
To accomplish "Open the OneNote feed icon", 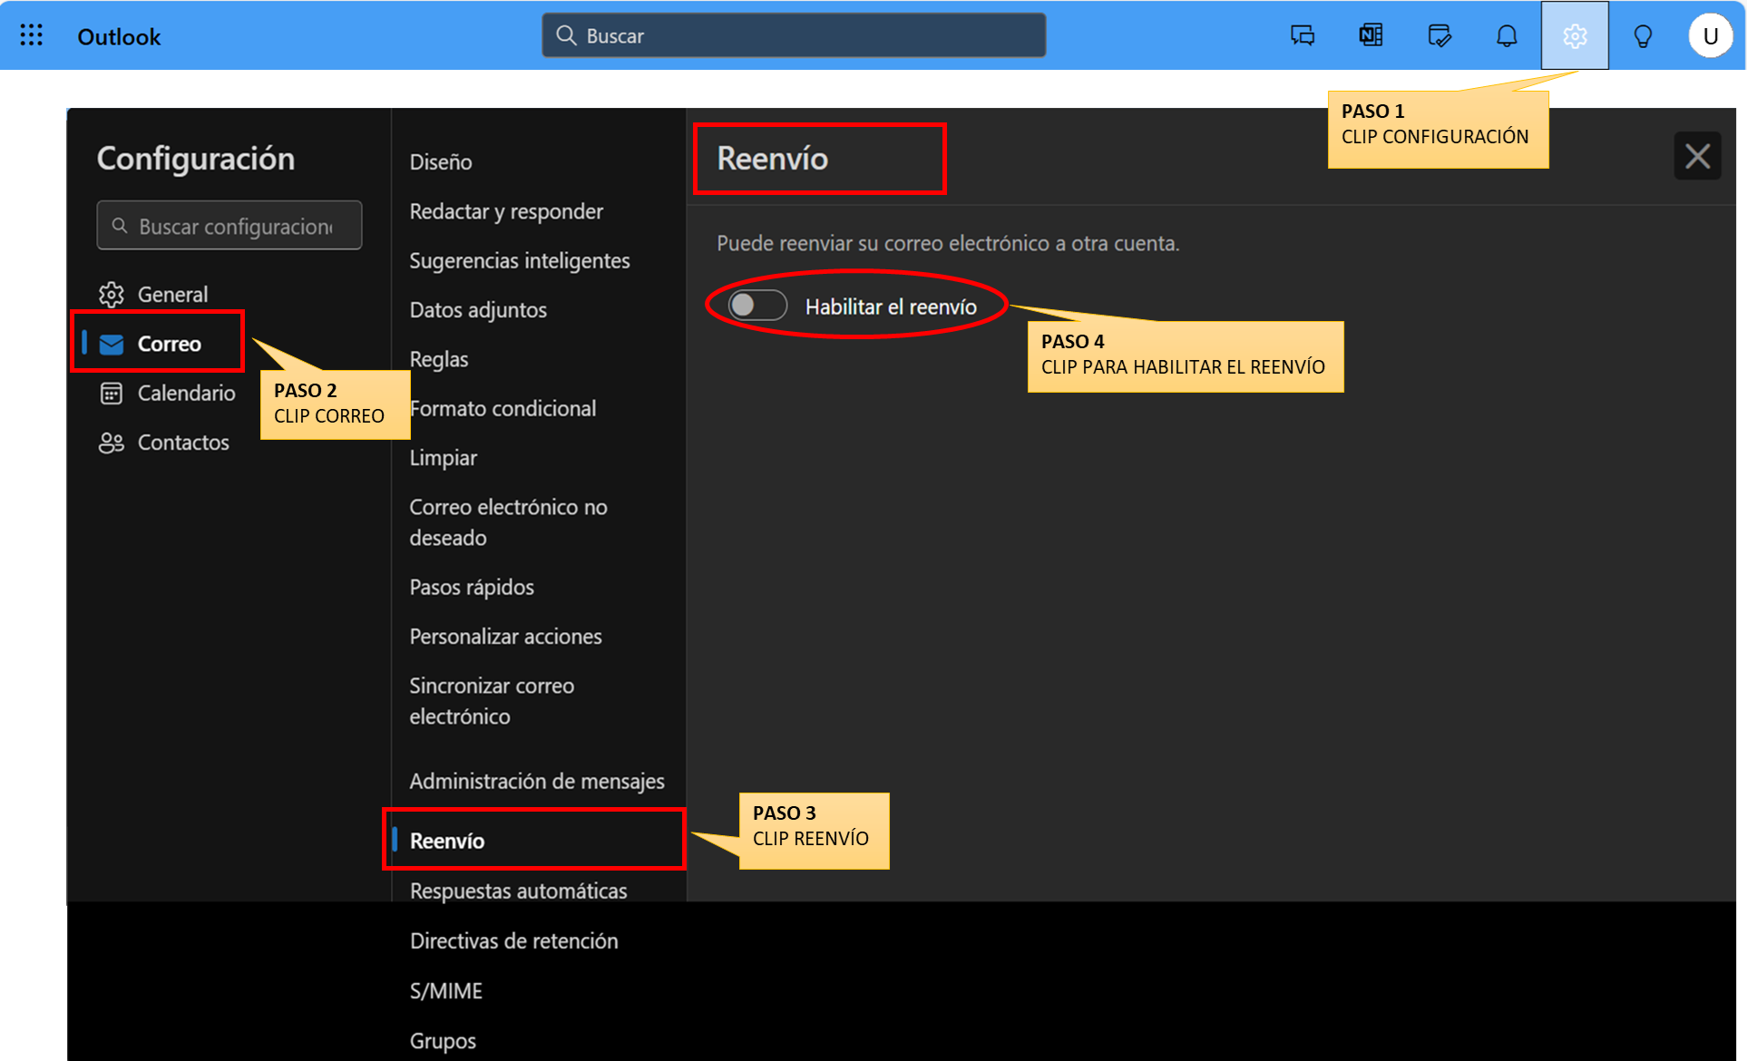I will (x=1371, y=35).
